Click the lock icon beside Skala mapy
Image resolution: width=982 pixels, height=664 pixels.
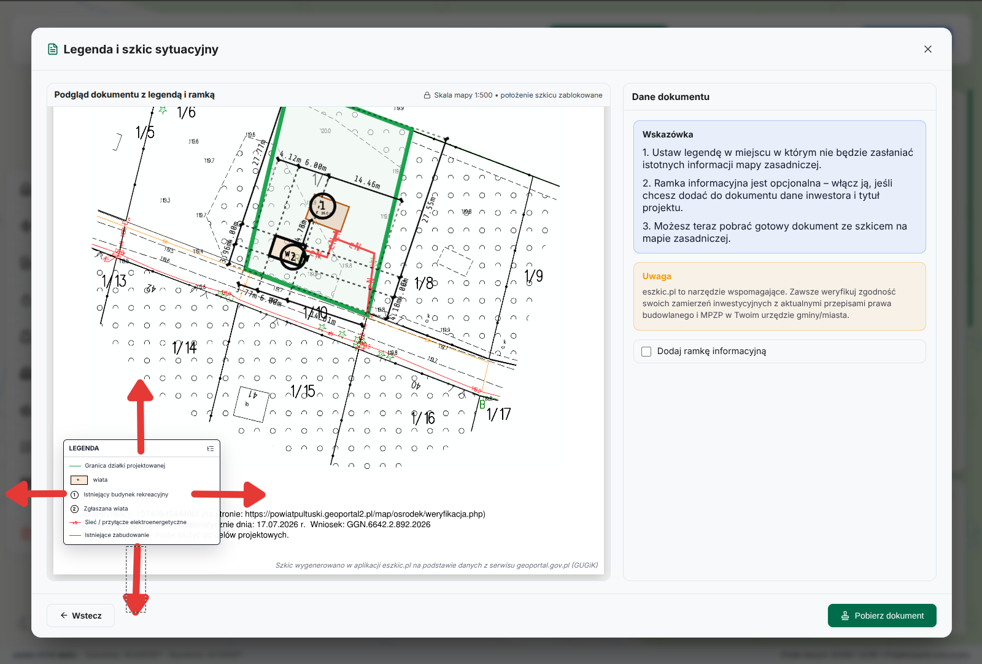click(x=427, y=95)
